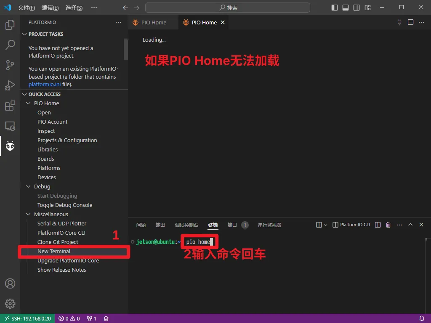Screen dimensions: 431x323
Task: Open Libraries in Quick Access
Action: tap(48, 149)
